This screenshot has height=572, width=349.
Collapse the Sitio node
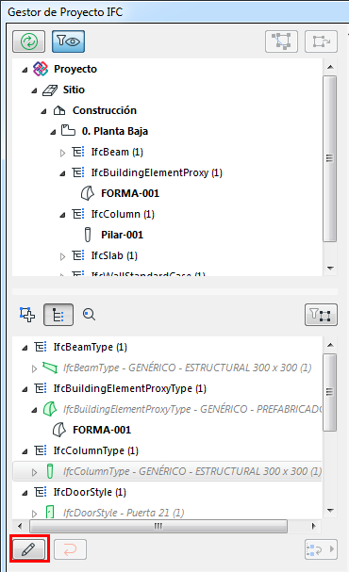[34, 90]
